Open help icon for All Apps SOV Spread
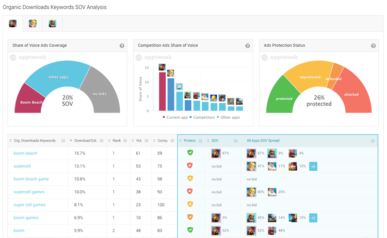Screen dimensions: 387x238 (x=373, y=141)
